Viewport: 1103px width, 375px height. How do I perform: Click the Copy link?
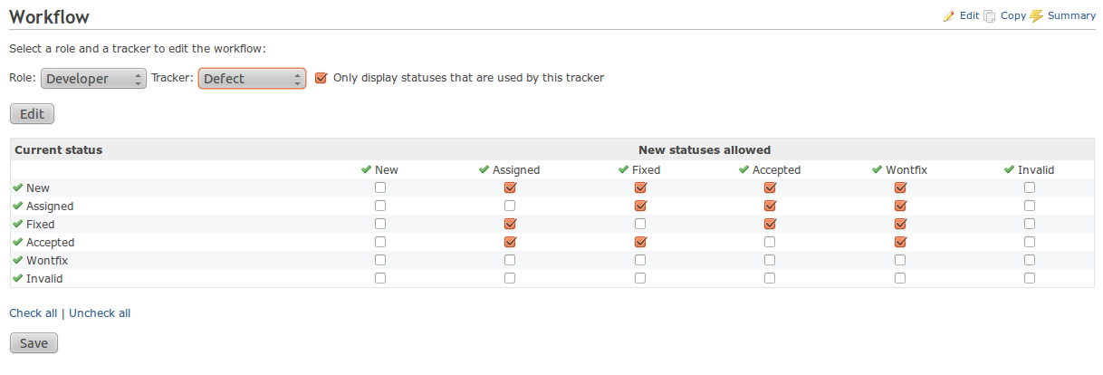tap(1013, 15)
